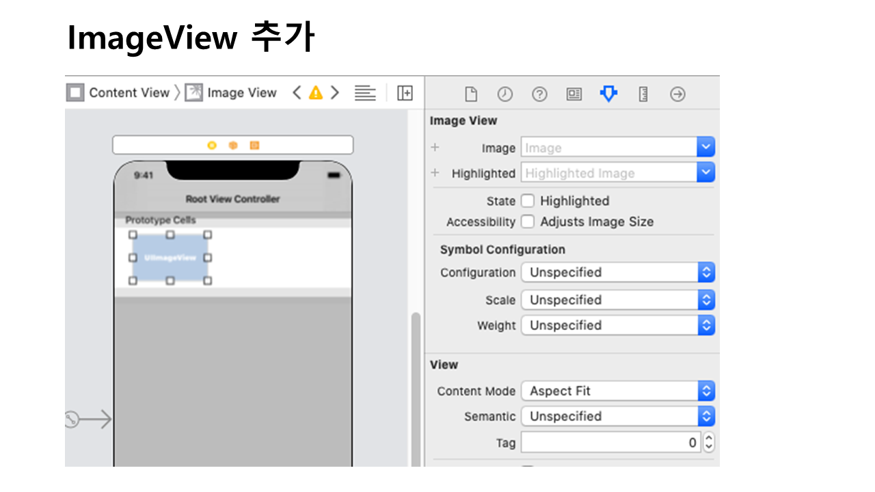Select Content View in the breadcrumb
This screenshot has height=492, width=875.
click(118, 93)
